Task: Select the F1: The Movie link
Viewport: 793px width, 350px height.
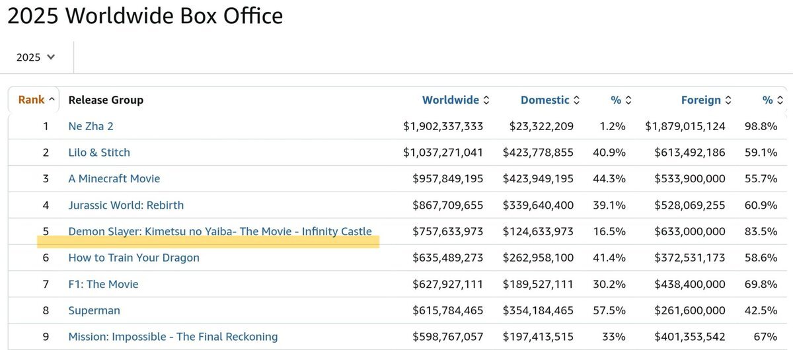Action: click(x=103, y=284)
